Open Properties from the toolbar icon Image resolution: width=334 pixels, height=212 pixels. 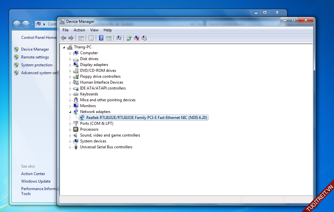(91, 38)
